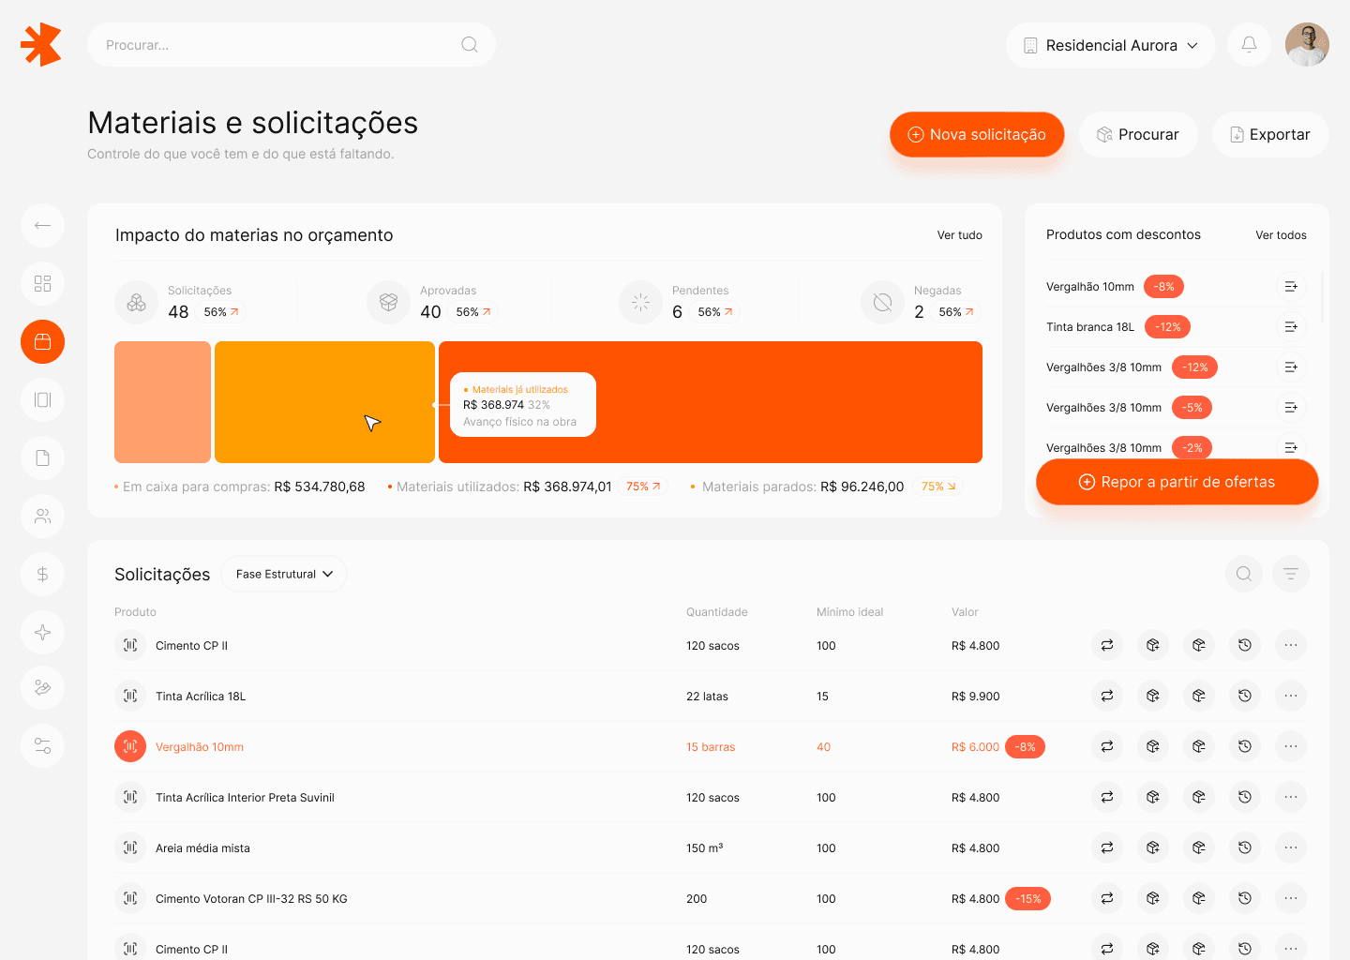This screenshot has height=960, width=1350.
Task: Open the Solicitações table filter icon
Action: tap(1291, 574)
